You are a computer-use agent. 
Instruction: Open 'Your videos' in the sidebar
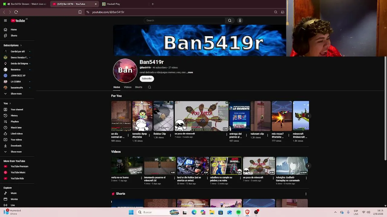(x=17, y=140)
